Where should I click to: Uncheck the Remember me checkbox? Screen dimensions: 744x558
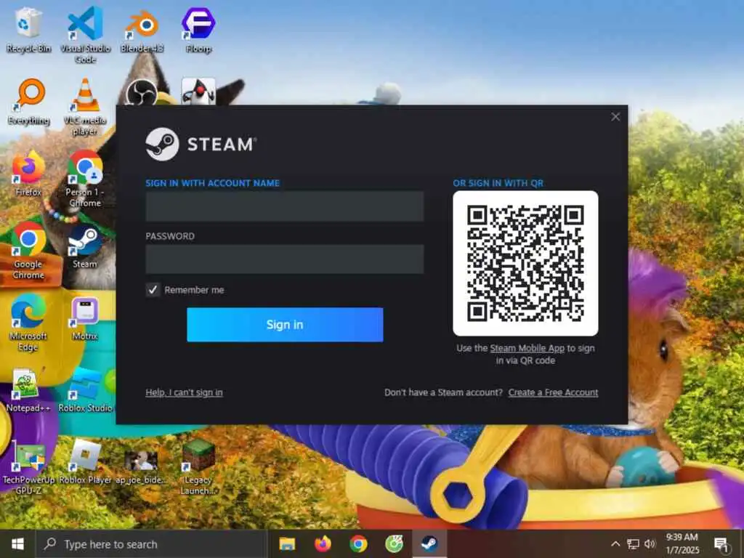[x=153, y=289]
